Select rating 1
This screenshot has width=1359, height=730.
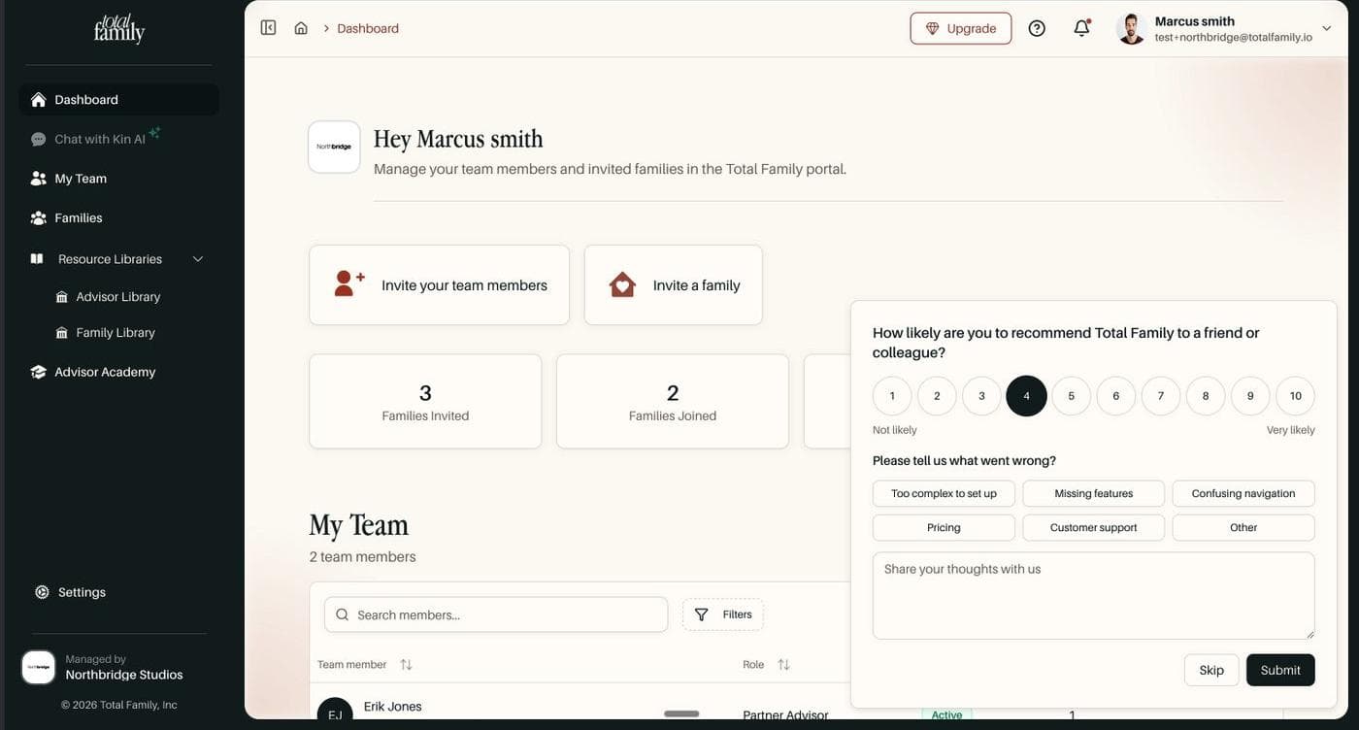coord(892,396)
